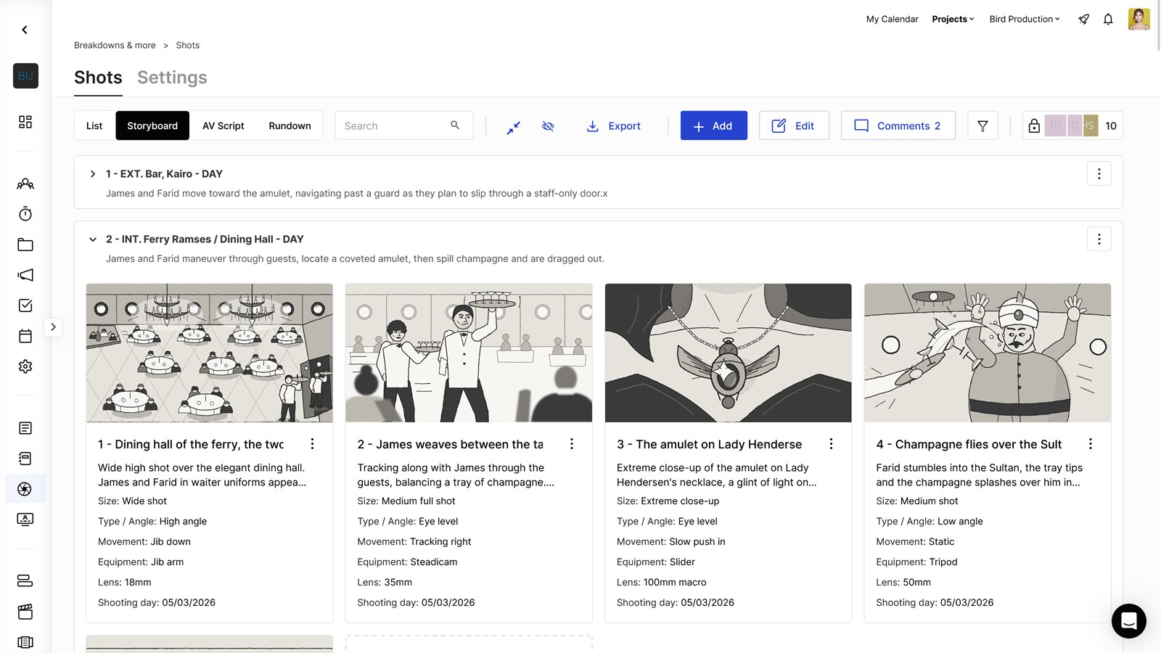Click the lock icon next to avatars

[x=1034, y=126]
